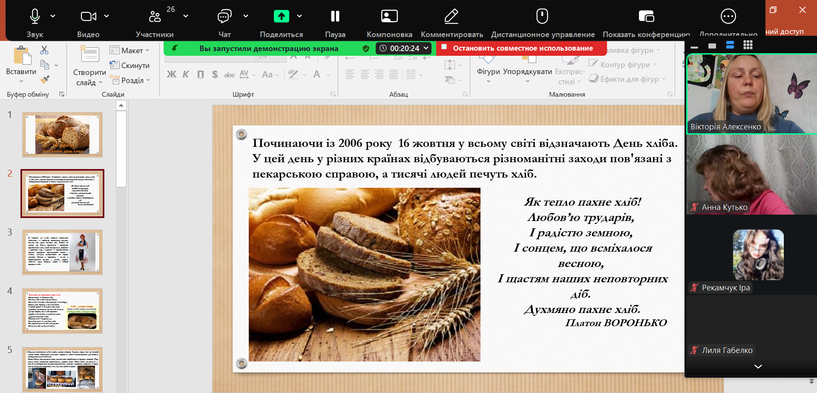The image size is (817, 393).
Task: Open the Фігури shapes gallery
Action: (x=488, y=72)
